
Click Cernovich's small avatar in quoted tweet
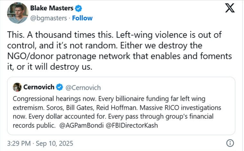click(18, 87)
